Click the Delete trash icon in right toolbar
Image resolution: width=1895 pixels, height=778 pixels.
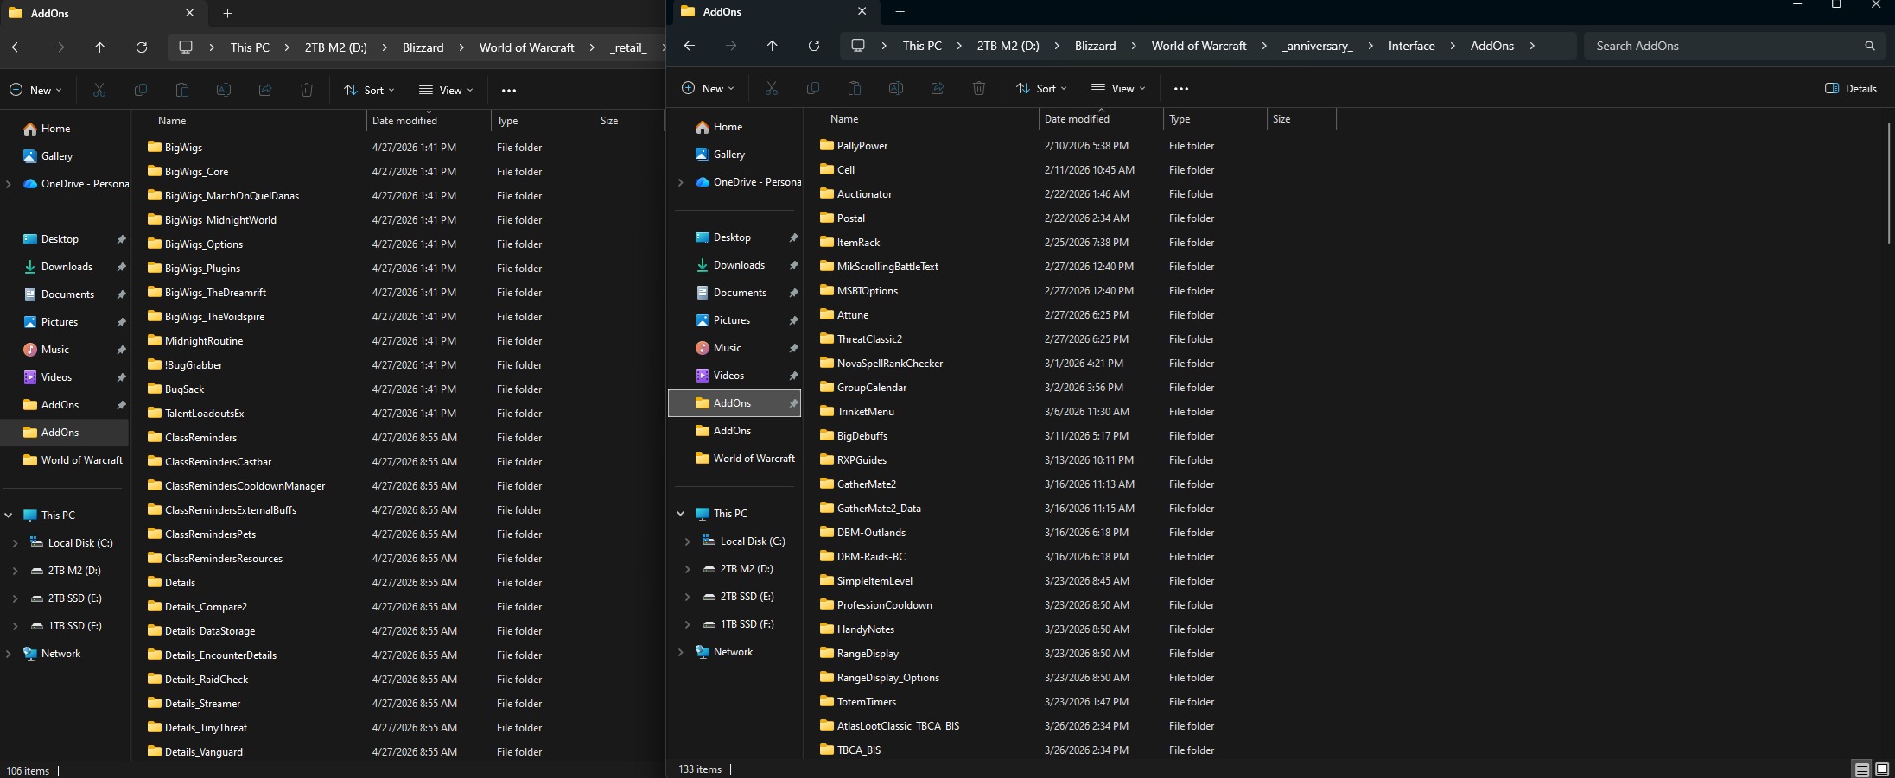click(x=978, y=88)
